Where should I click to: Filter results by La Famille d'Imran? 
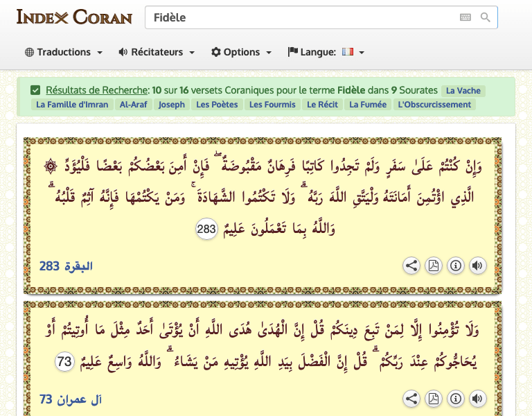point(72,105)
